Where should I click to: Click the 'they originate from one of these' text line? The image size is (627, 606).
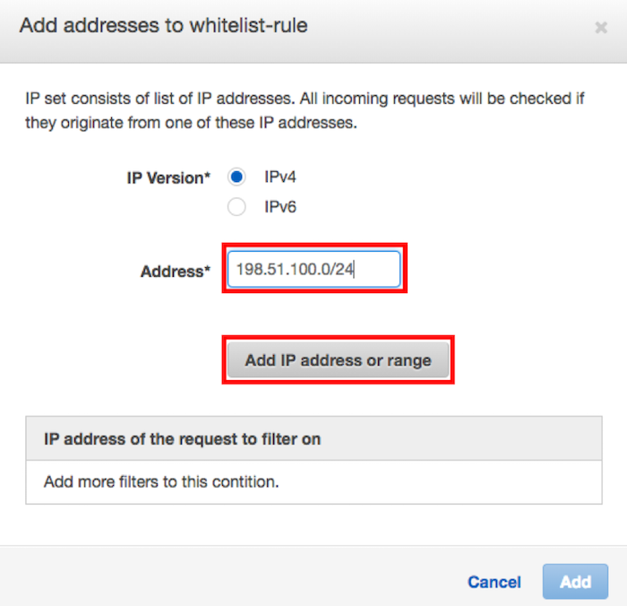[191, 123]
